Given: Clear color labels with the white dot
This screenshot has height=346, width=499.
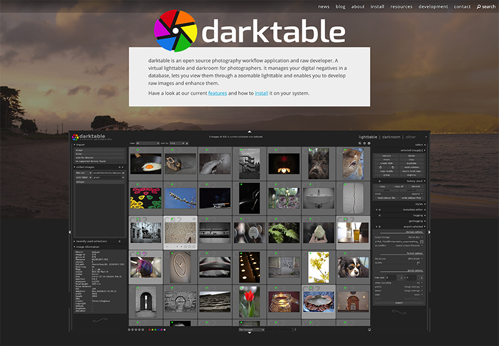Looking at the screenshot, I should [x=165, y=329].
